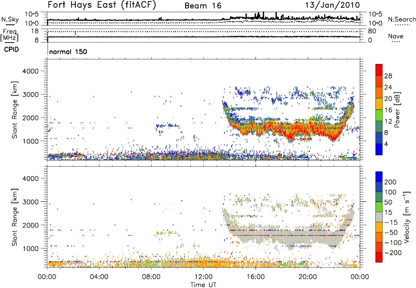The image size is (416, 288).
Task: Click the '10^5' left noise axis tick
Action: pyautogui.click(x=32, y=14)
